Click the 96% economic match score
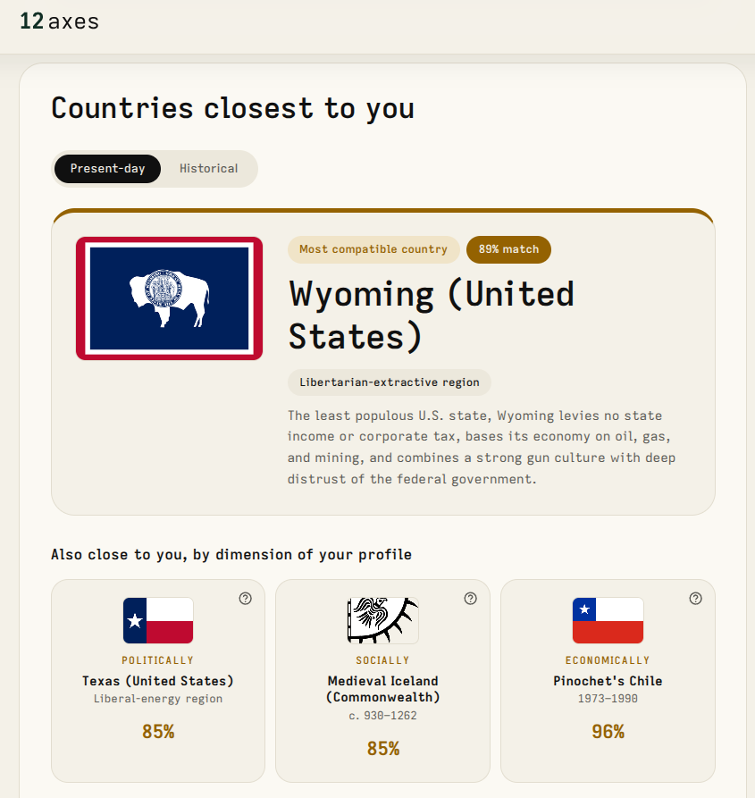755x798 pixels. (608, 732)
